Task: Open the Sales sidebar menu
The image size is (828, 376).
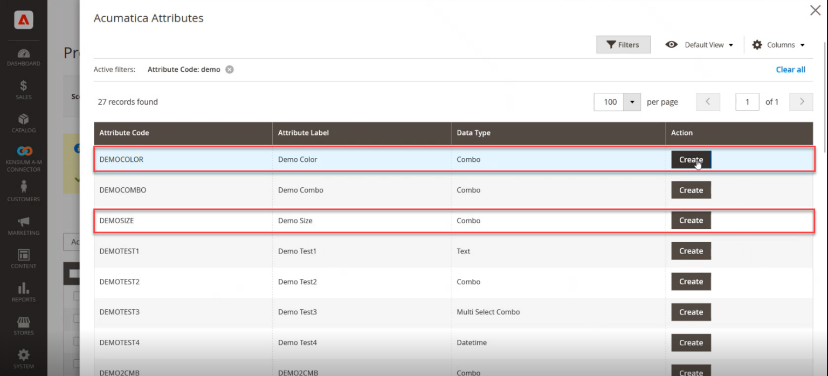Action: (24, 90)
